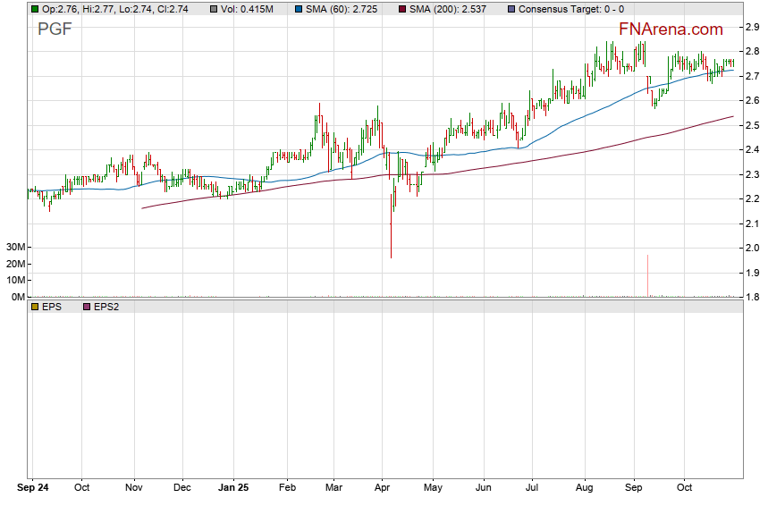The width and height of the screenshot is (768, 506).
Task: Select the Jan 25 date axis label
Action: pos(232,489)
